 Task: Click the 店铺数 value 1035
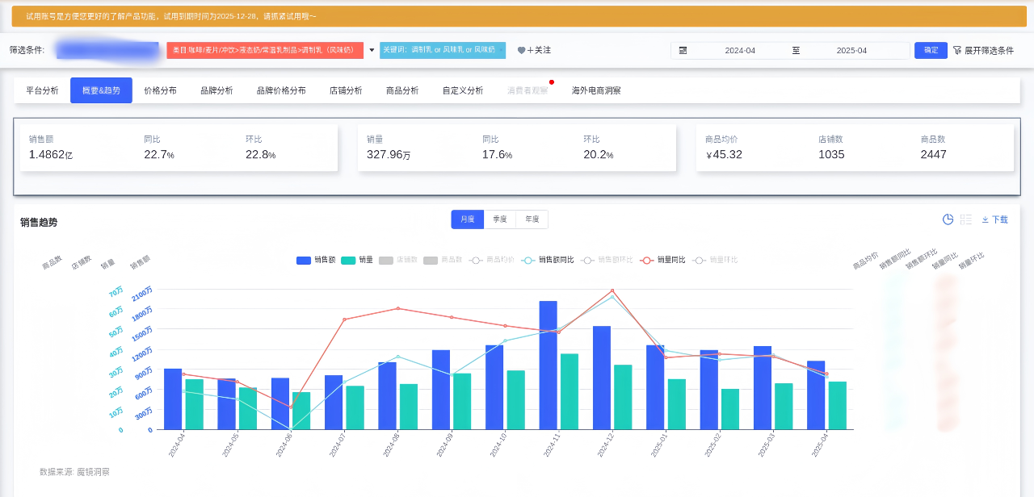(x=831, y=154)
